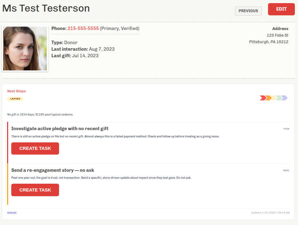Create task for re-engagement story
The width and height of the screenshot is (298, 225).
(x=35, y=190)
